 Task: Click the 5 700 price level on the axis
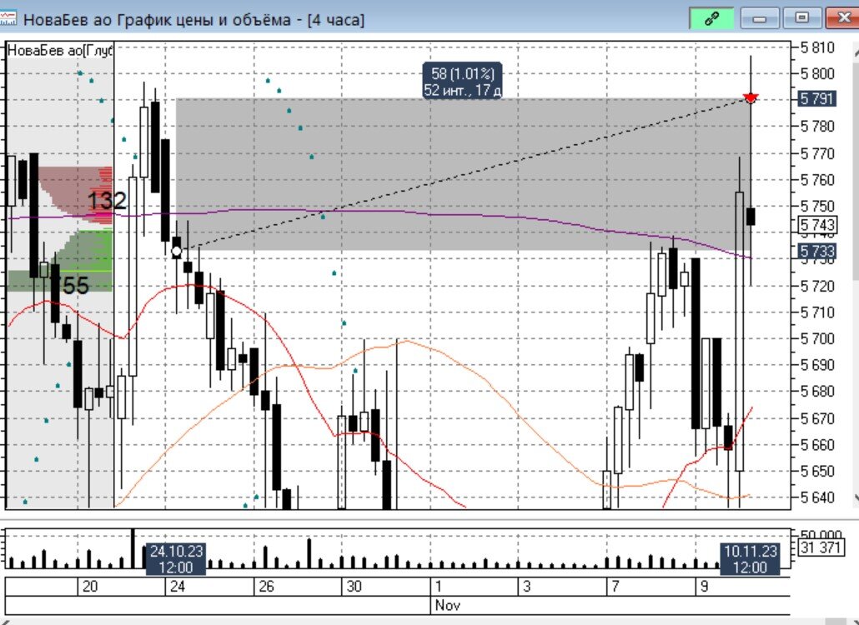pos(817,339)
